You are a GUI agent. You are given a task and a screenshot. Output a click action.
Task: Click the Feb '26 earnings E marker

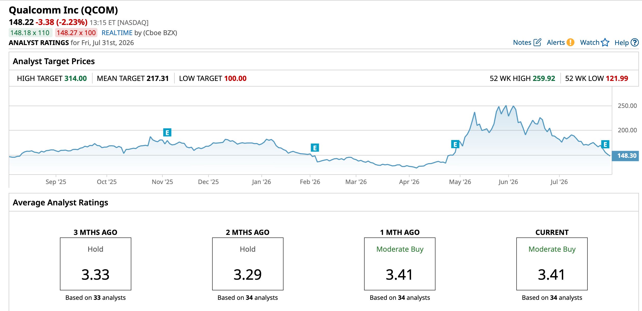click(x=315, y=148)
